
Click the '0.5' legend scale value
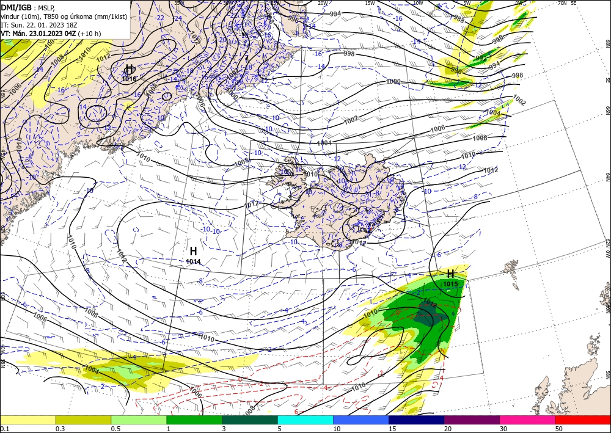(x=115, y=429)
